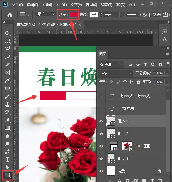The image size is (172, 182).
Task: Open the 编辑(E) menu
Action: 32,5
